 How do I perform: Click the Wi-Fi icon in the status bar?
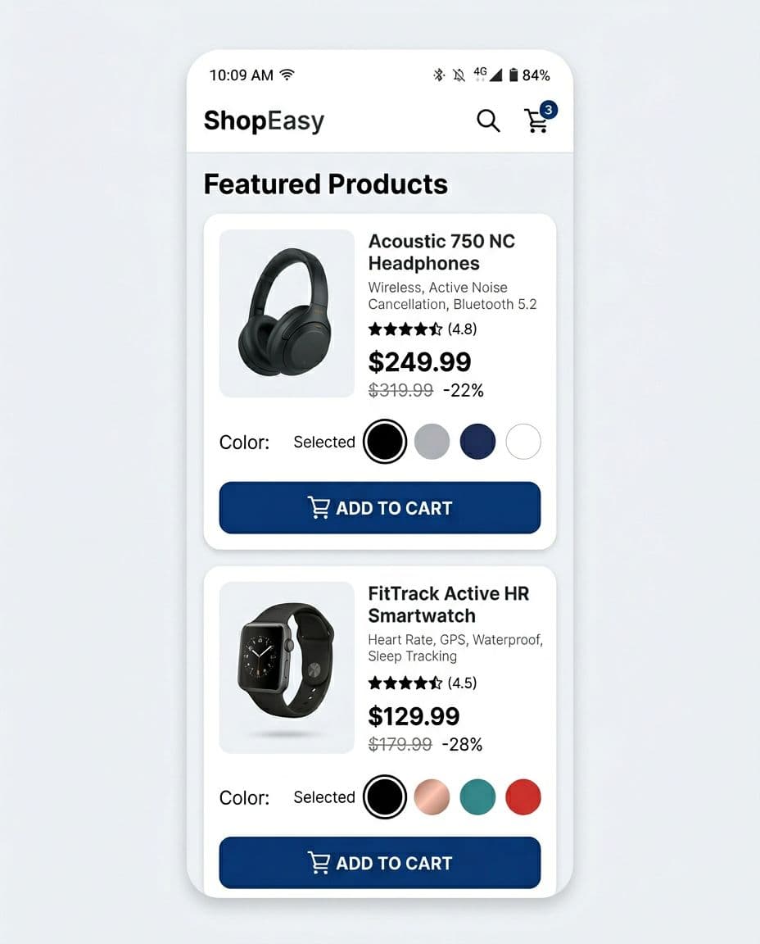285,74
